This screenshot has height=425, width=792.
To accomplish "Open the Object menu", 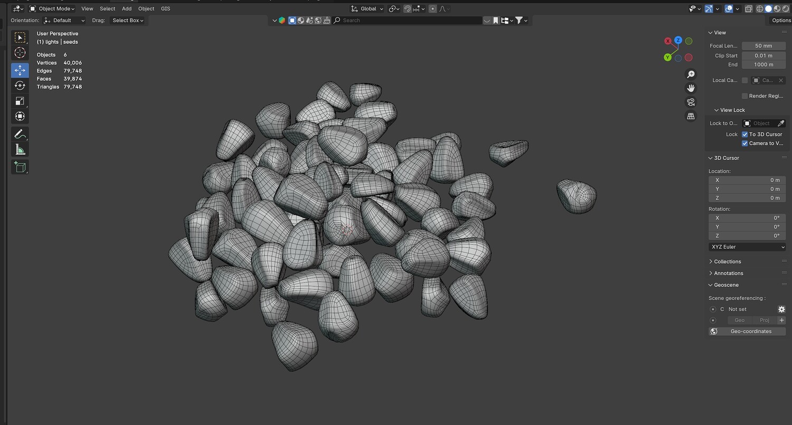I will coord(146,8).
